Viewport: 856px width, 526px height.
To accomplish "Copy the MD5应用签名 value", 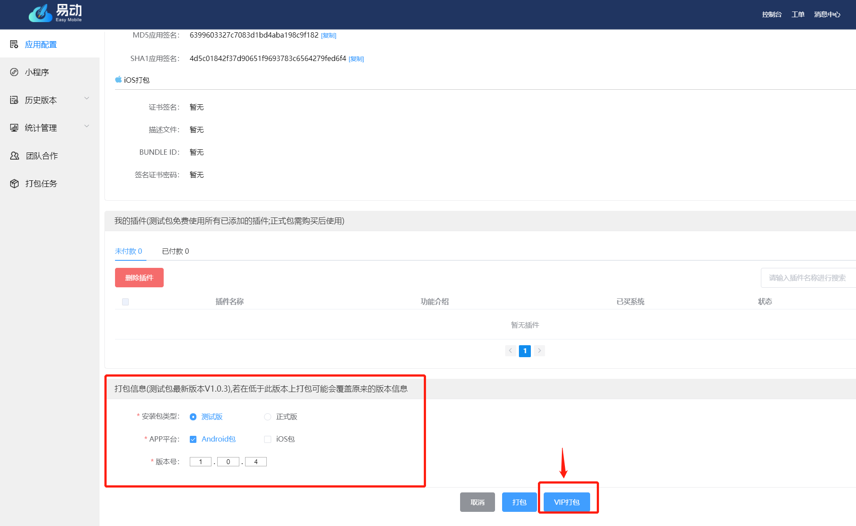I will coord(329,35).
